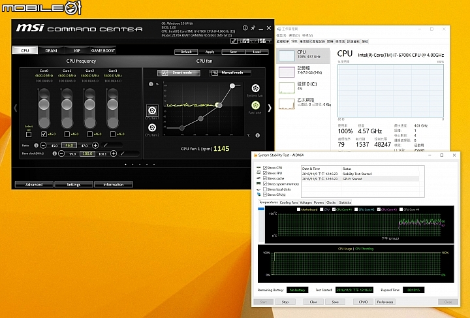Image resolution: width=470 pixels, height=318 pixels.
Task: Click the info icon beside fan percent axis
Action: point(151,84)
